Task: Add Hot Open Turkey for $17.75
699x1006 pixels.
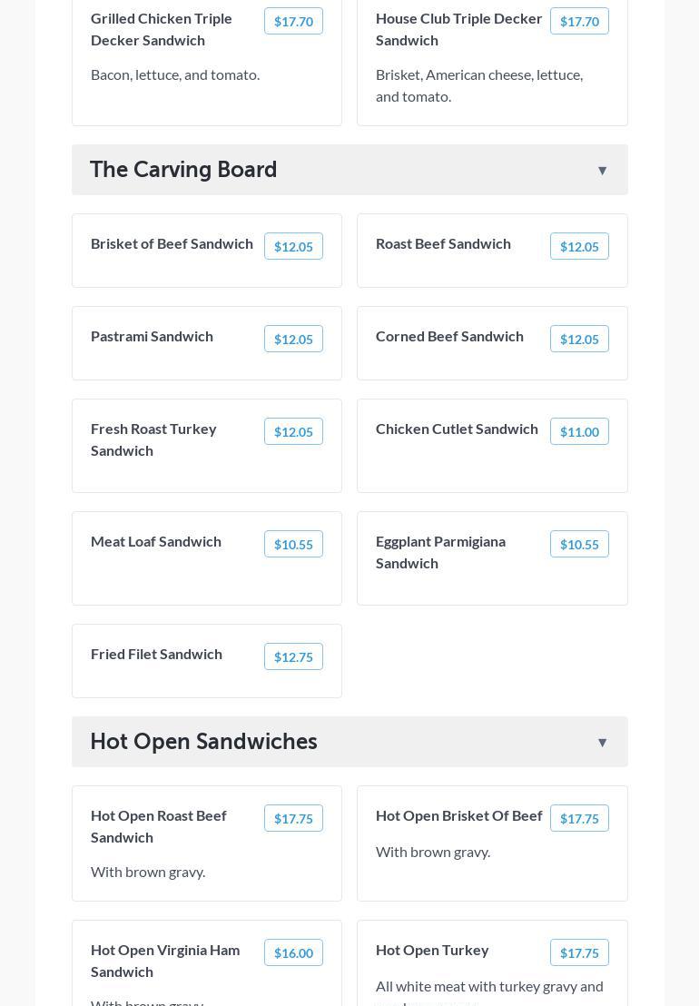Action: click(578, 953)
